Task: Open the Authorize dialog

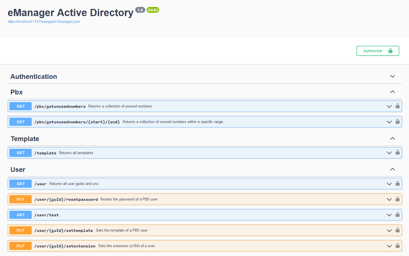Action: (x=378, y=51)
